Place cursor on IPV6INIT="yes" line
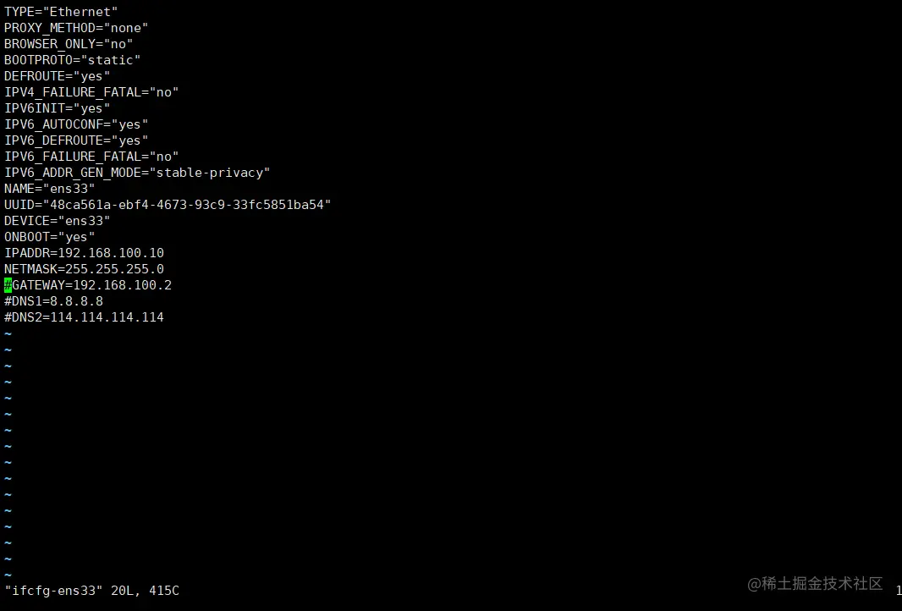The image size is (902, 611). click(57, 108)
